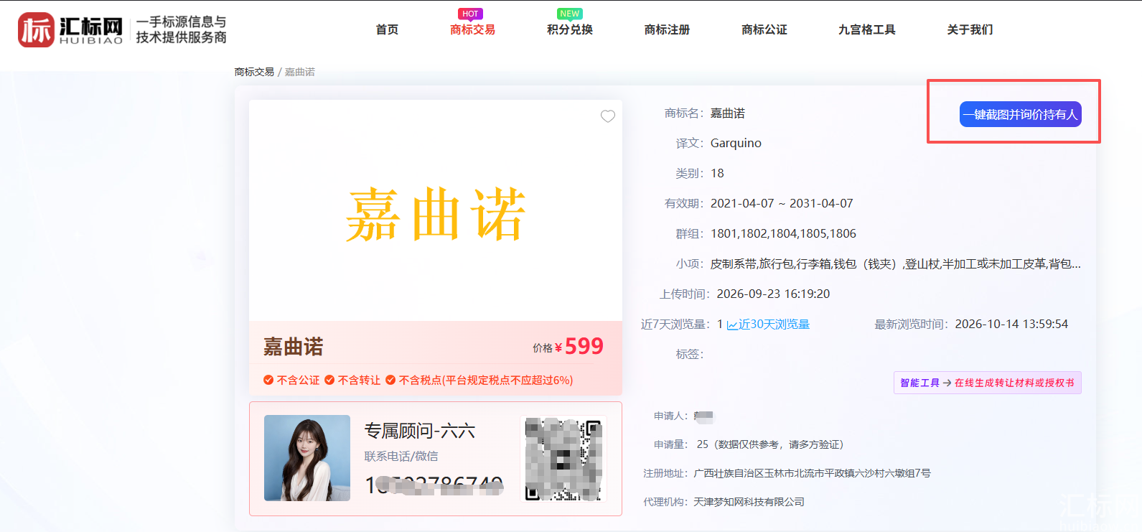Open the 商标交易 nav item

(472, 29)
